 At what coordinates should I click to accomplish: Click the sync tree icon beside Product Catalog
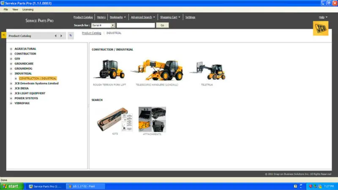pyautogui.click(x=71, y=35)
